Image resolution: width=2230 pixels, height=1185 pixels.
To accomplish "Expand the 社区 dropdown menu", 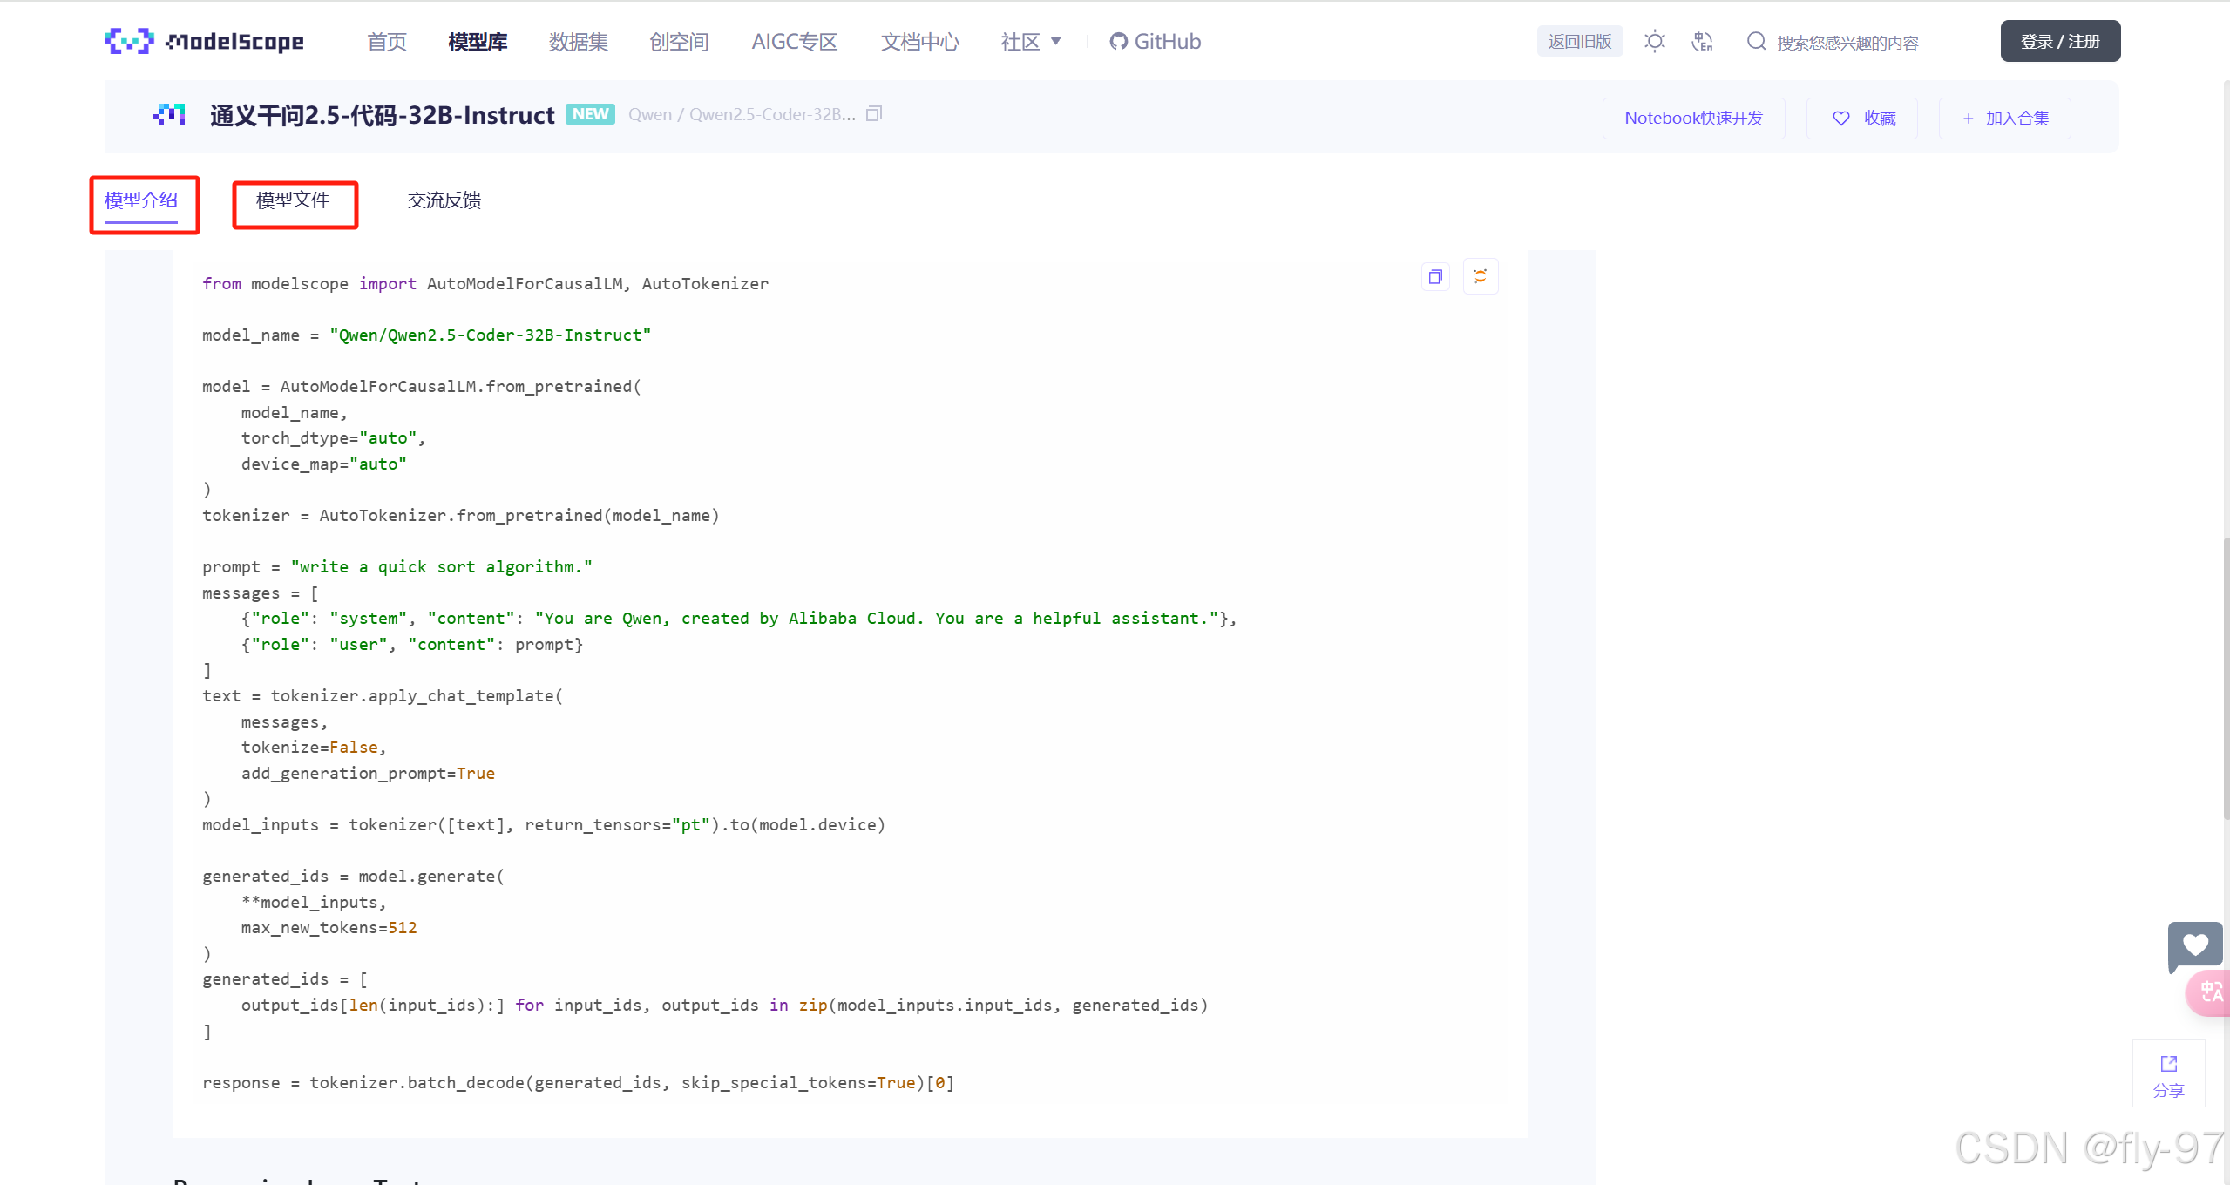I will pos(1031,42).
